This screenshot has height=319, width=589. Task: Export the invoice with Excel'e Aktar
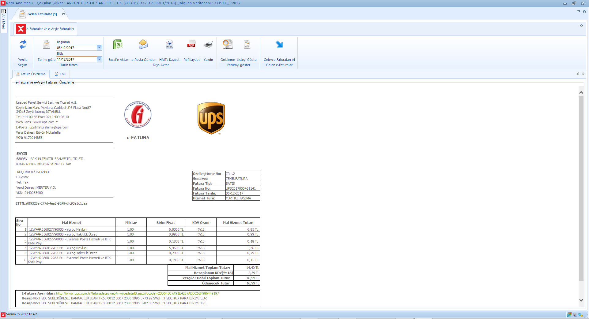[118, 45]
